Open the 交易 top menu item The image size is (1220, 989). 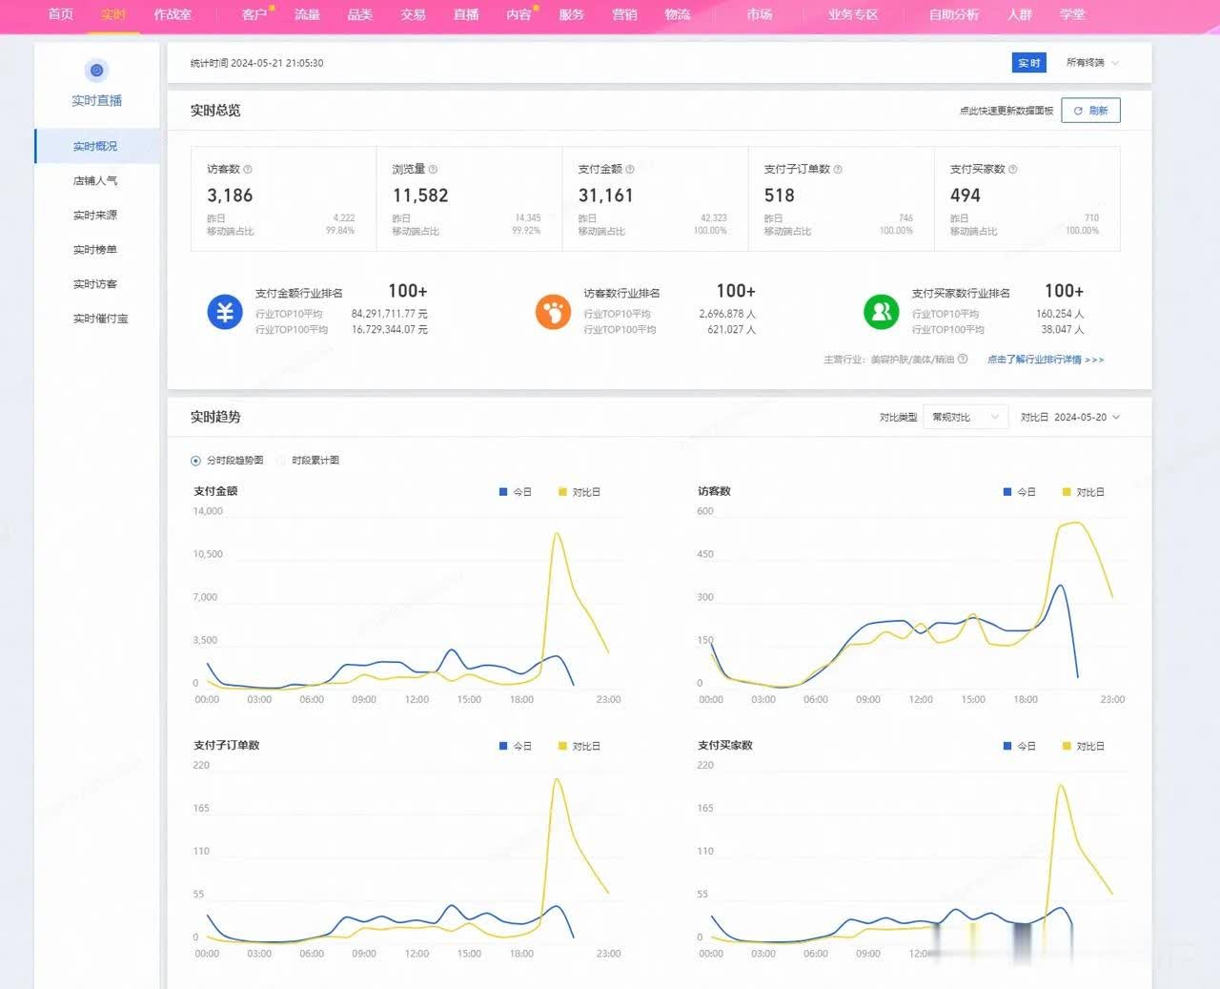pyautogui.click(x=413, y=14)
